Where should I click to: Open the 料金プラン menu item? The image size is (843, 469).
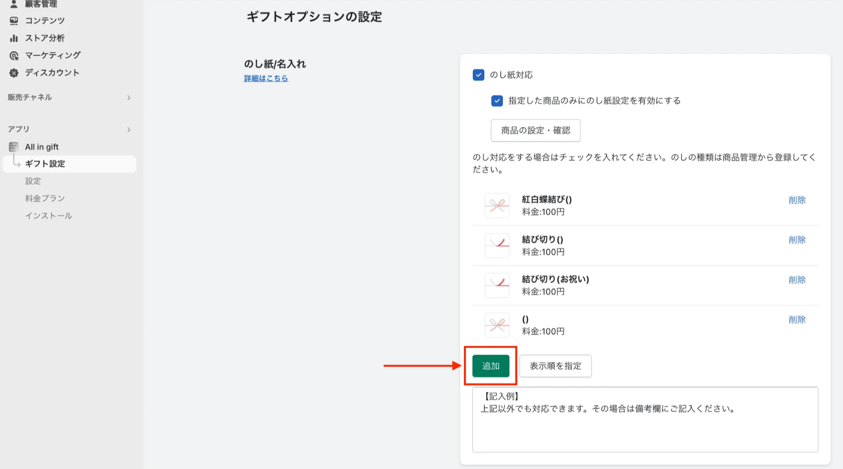pos(45,198)
